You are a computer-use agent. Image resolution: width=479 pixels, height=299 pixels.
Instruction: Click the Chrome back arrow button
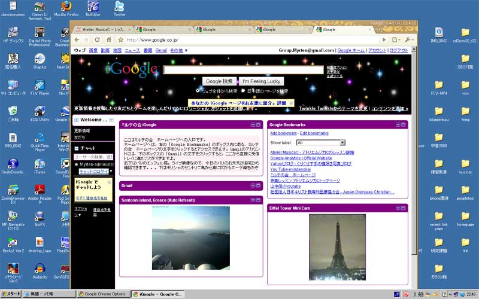click(77, 40)
